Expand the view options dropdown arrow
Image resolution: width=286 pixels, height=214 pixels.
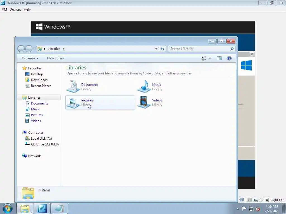210,58
